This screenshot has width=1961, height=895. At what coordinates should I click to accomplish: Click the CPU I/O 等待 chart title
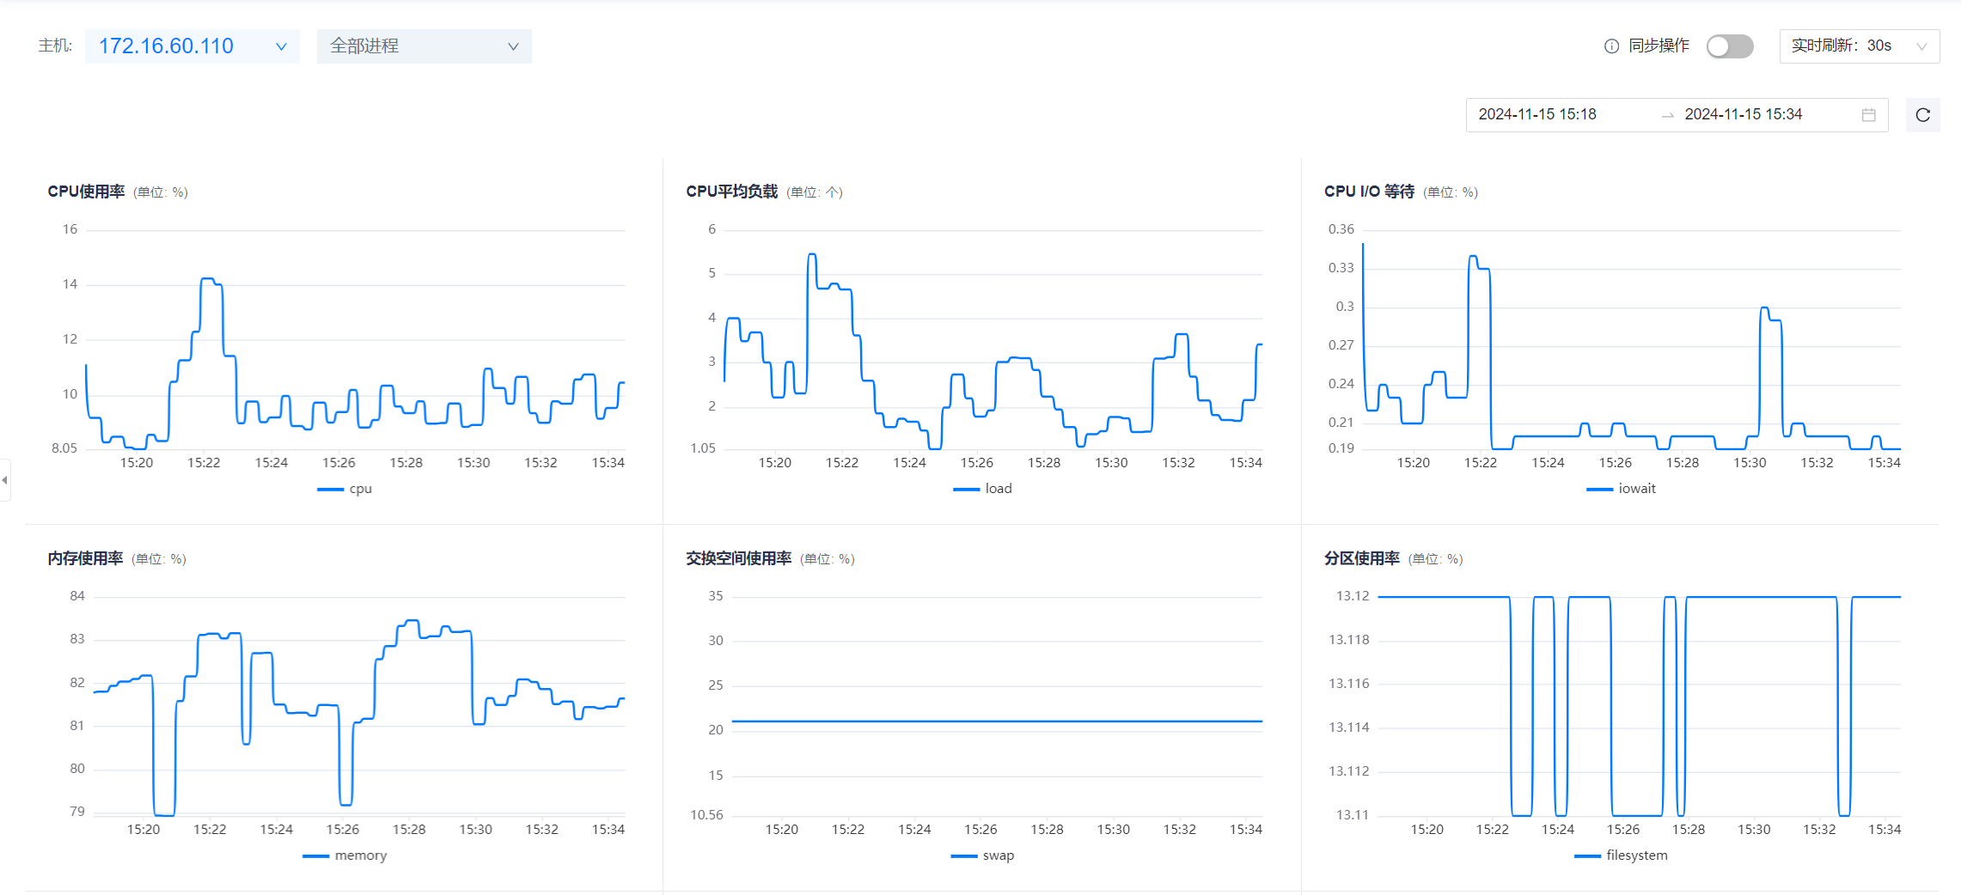1369,192
